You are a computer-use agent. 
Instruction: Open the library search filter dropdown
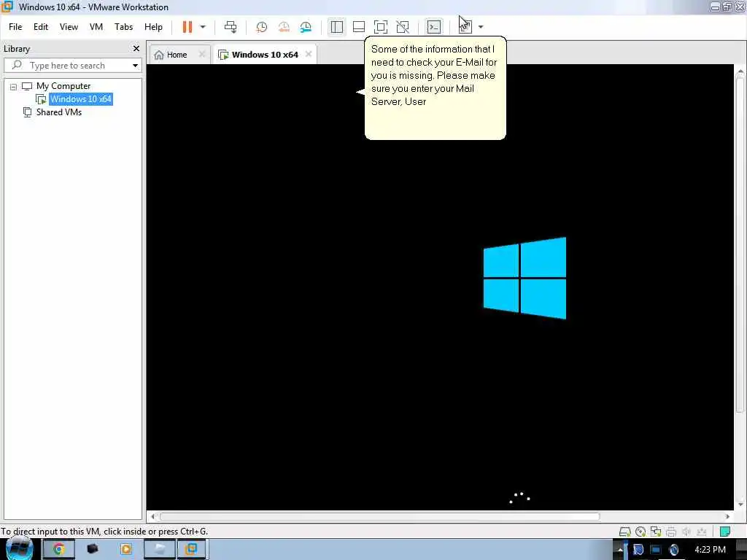pos(135,65)
